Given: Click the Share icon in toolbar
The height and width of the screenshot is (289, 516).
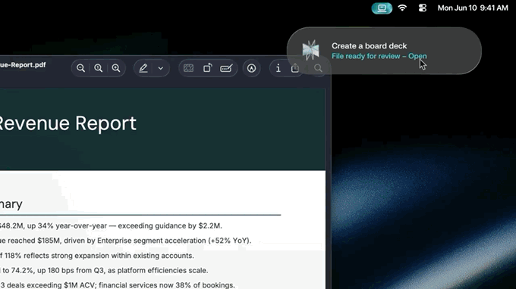Looking at the screenshot, I should click(x=295, y=68).
